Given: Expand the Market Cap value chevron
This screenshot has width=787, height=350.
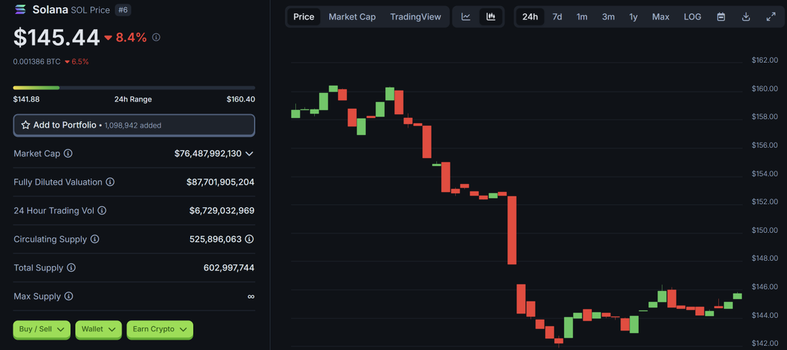Looking at the screenshot, I should pyautogui.click(x=249, y=153).
